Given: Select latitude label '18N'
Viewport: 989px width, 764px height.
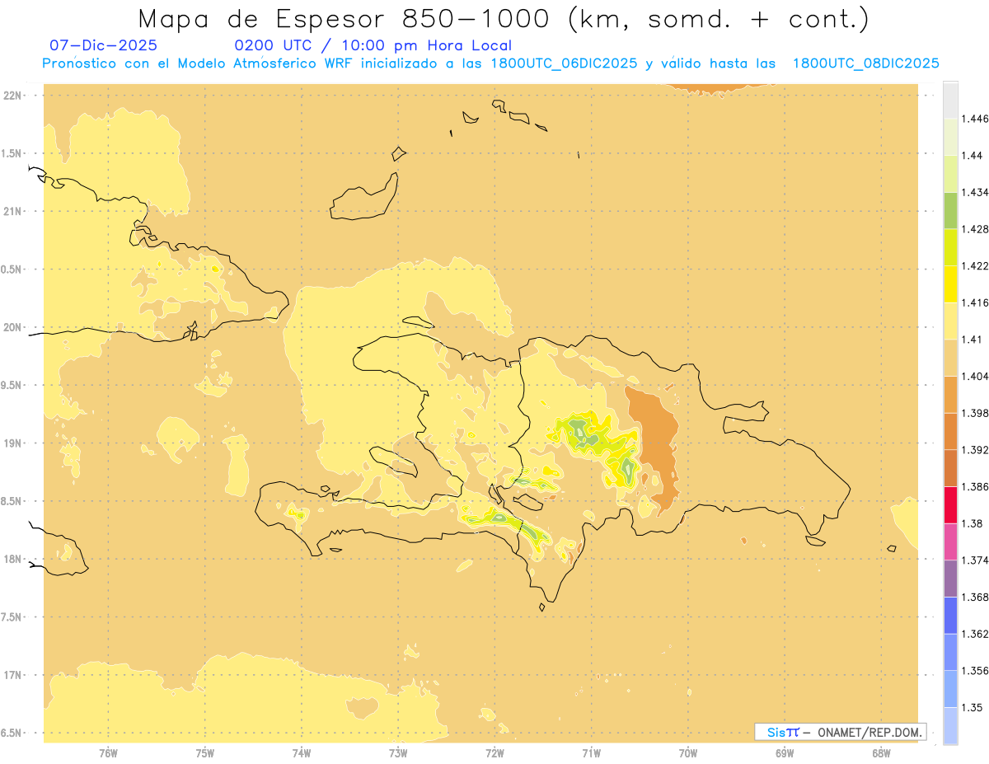Looking at the screenshot, I should click(x=14, y=559).
